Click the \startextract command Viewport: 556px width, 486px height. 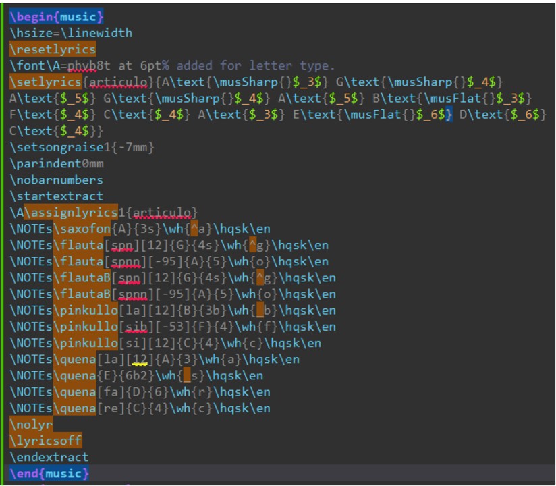pyautogui.click(x=56, y=196)
